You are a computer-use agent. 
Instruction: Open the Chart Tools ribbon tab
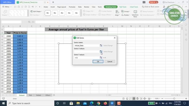pos(134,7)
